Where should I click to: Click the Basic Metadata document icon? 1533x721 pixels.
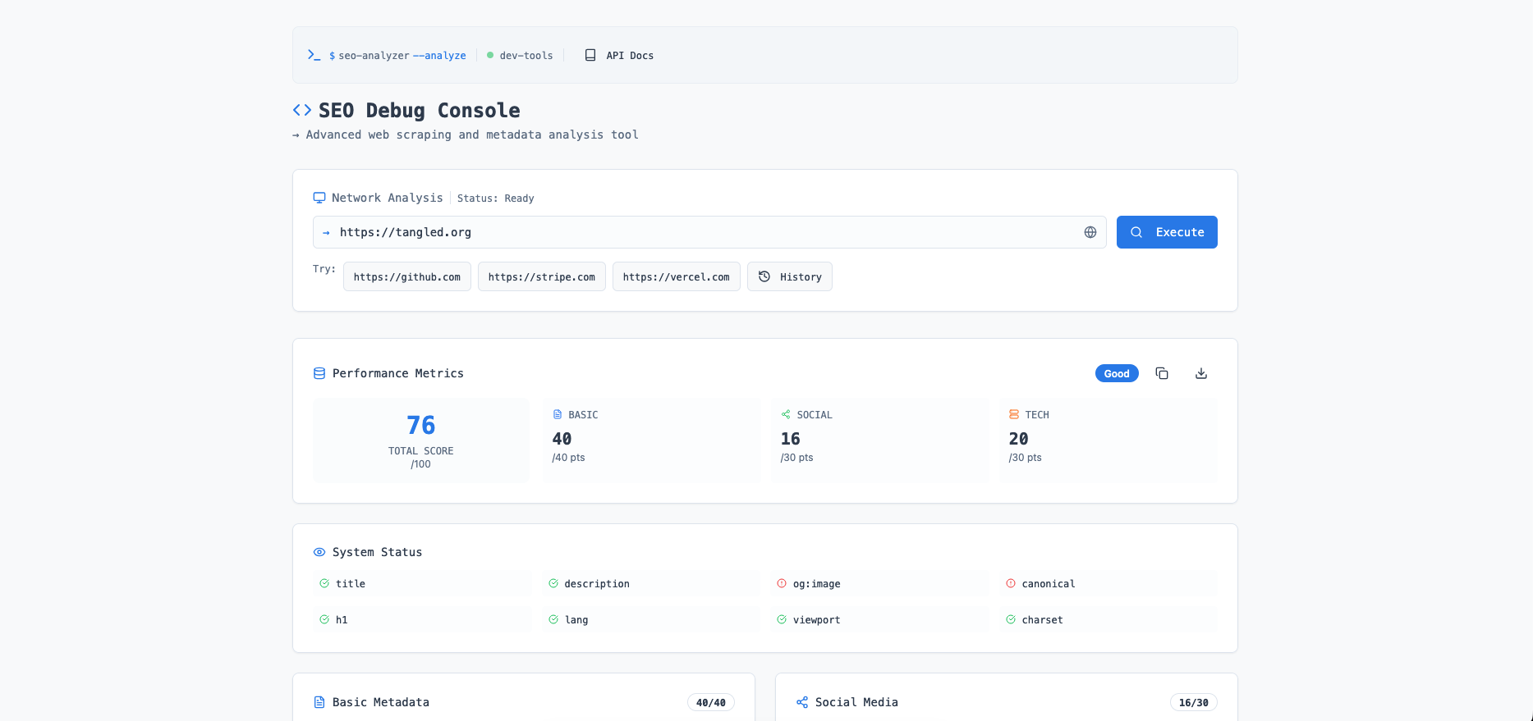pos(319,702)
